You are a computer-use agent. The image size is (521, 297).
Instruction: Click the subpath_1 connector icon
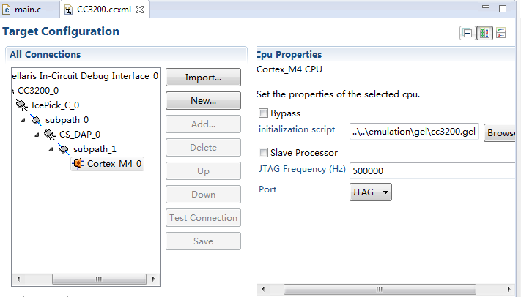[x=64, y=149]
